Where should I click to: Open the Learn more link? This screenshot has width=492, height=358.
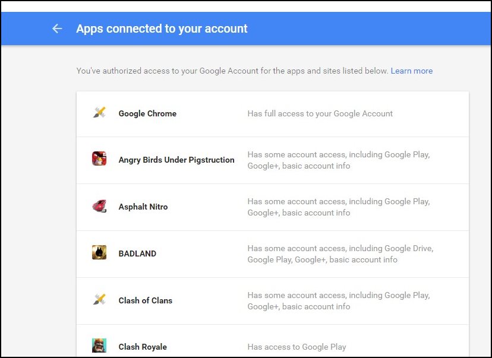[x=412, y=71]
